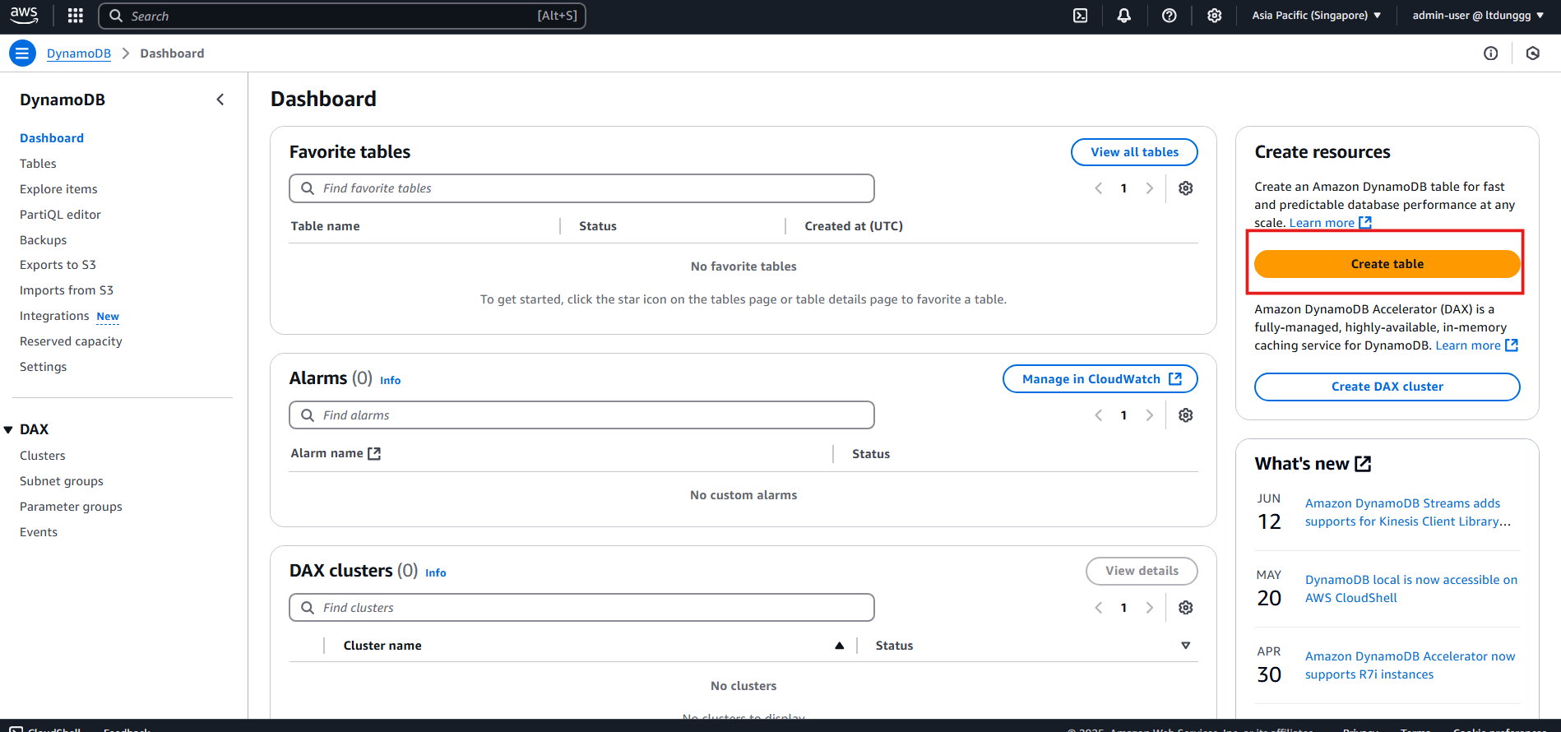Open DAX R7i instances news link
Viewport: 1561px width, 732px height.
[x=1410, y=665]
